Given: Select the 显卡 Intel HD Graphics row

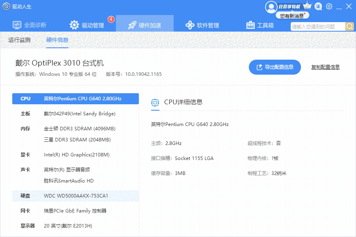Looking at the screenshot, I should [x=75, y=155].
